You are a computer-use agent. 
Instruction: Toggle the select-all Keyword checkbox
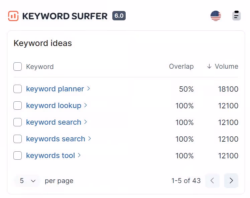tap(17, 67)
